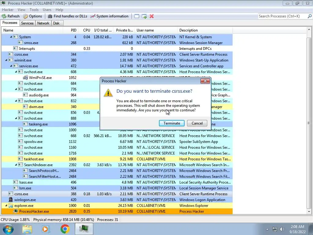Click the volume speaker tray icon

coord(282,229)
